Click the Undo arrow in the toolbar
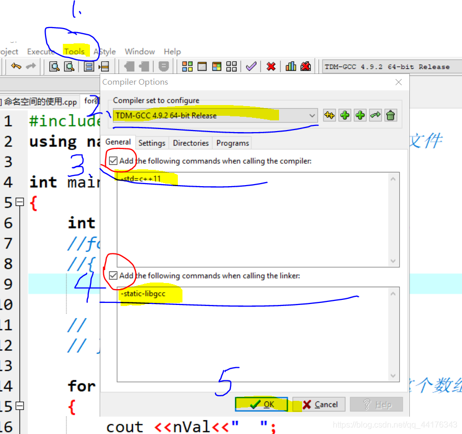The height and width of the screenshot is (434, 462). pos(16,66)
